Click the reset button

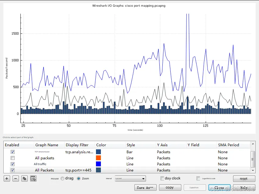click(x=244, y=178)
